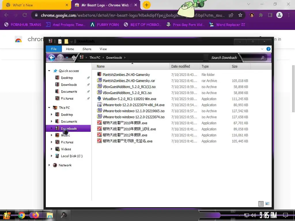This screenshot has height=221, width=295.
Task: Select PlantsVsZombies.ZH.HD-Gamersky.rar archive icon
Action: (x=99, y=81)
